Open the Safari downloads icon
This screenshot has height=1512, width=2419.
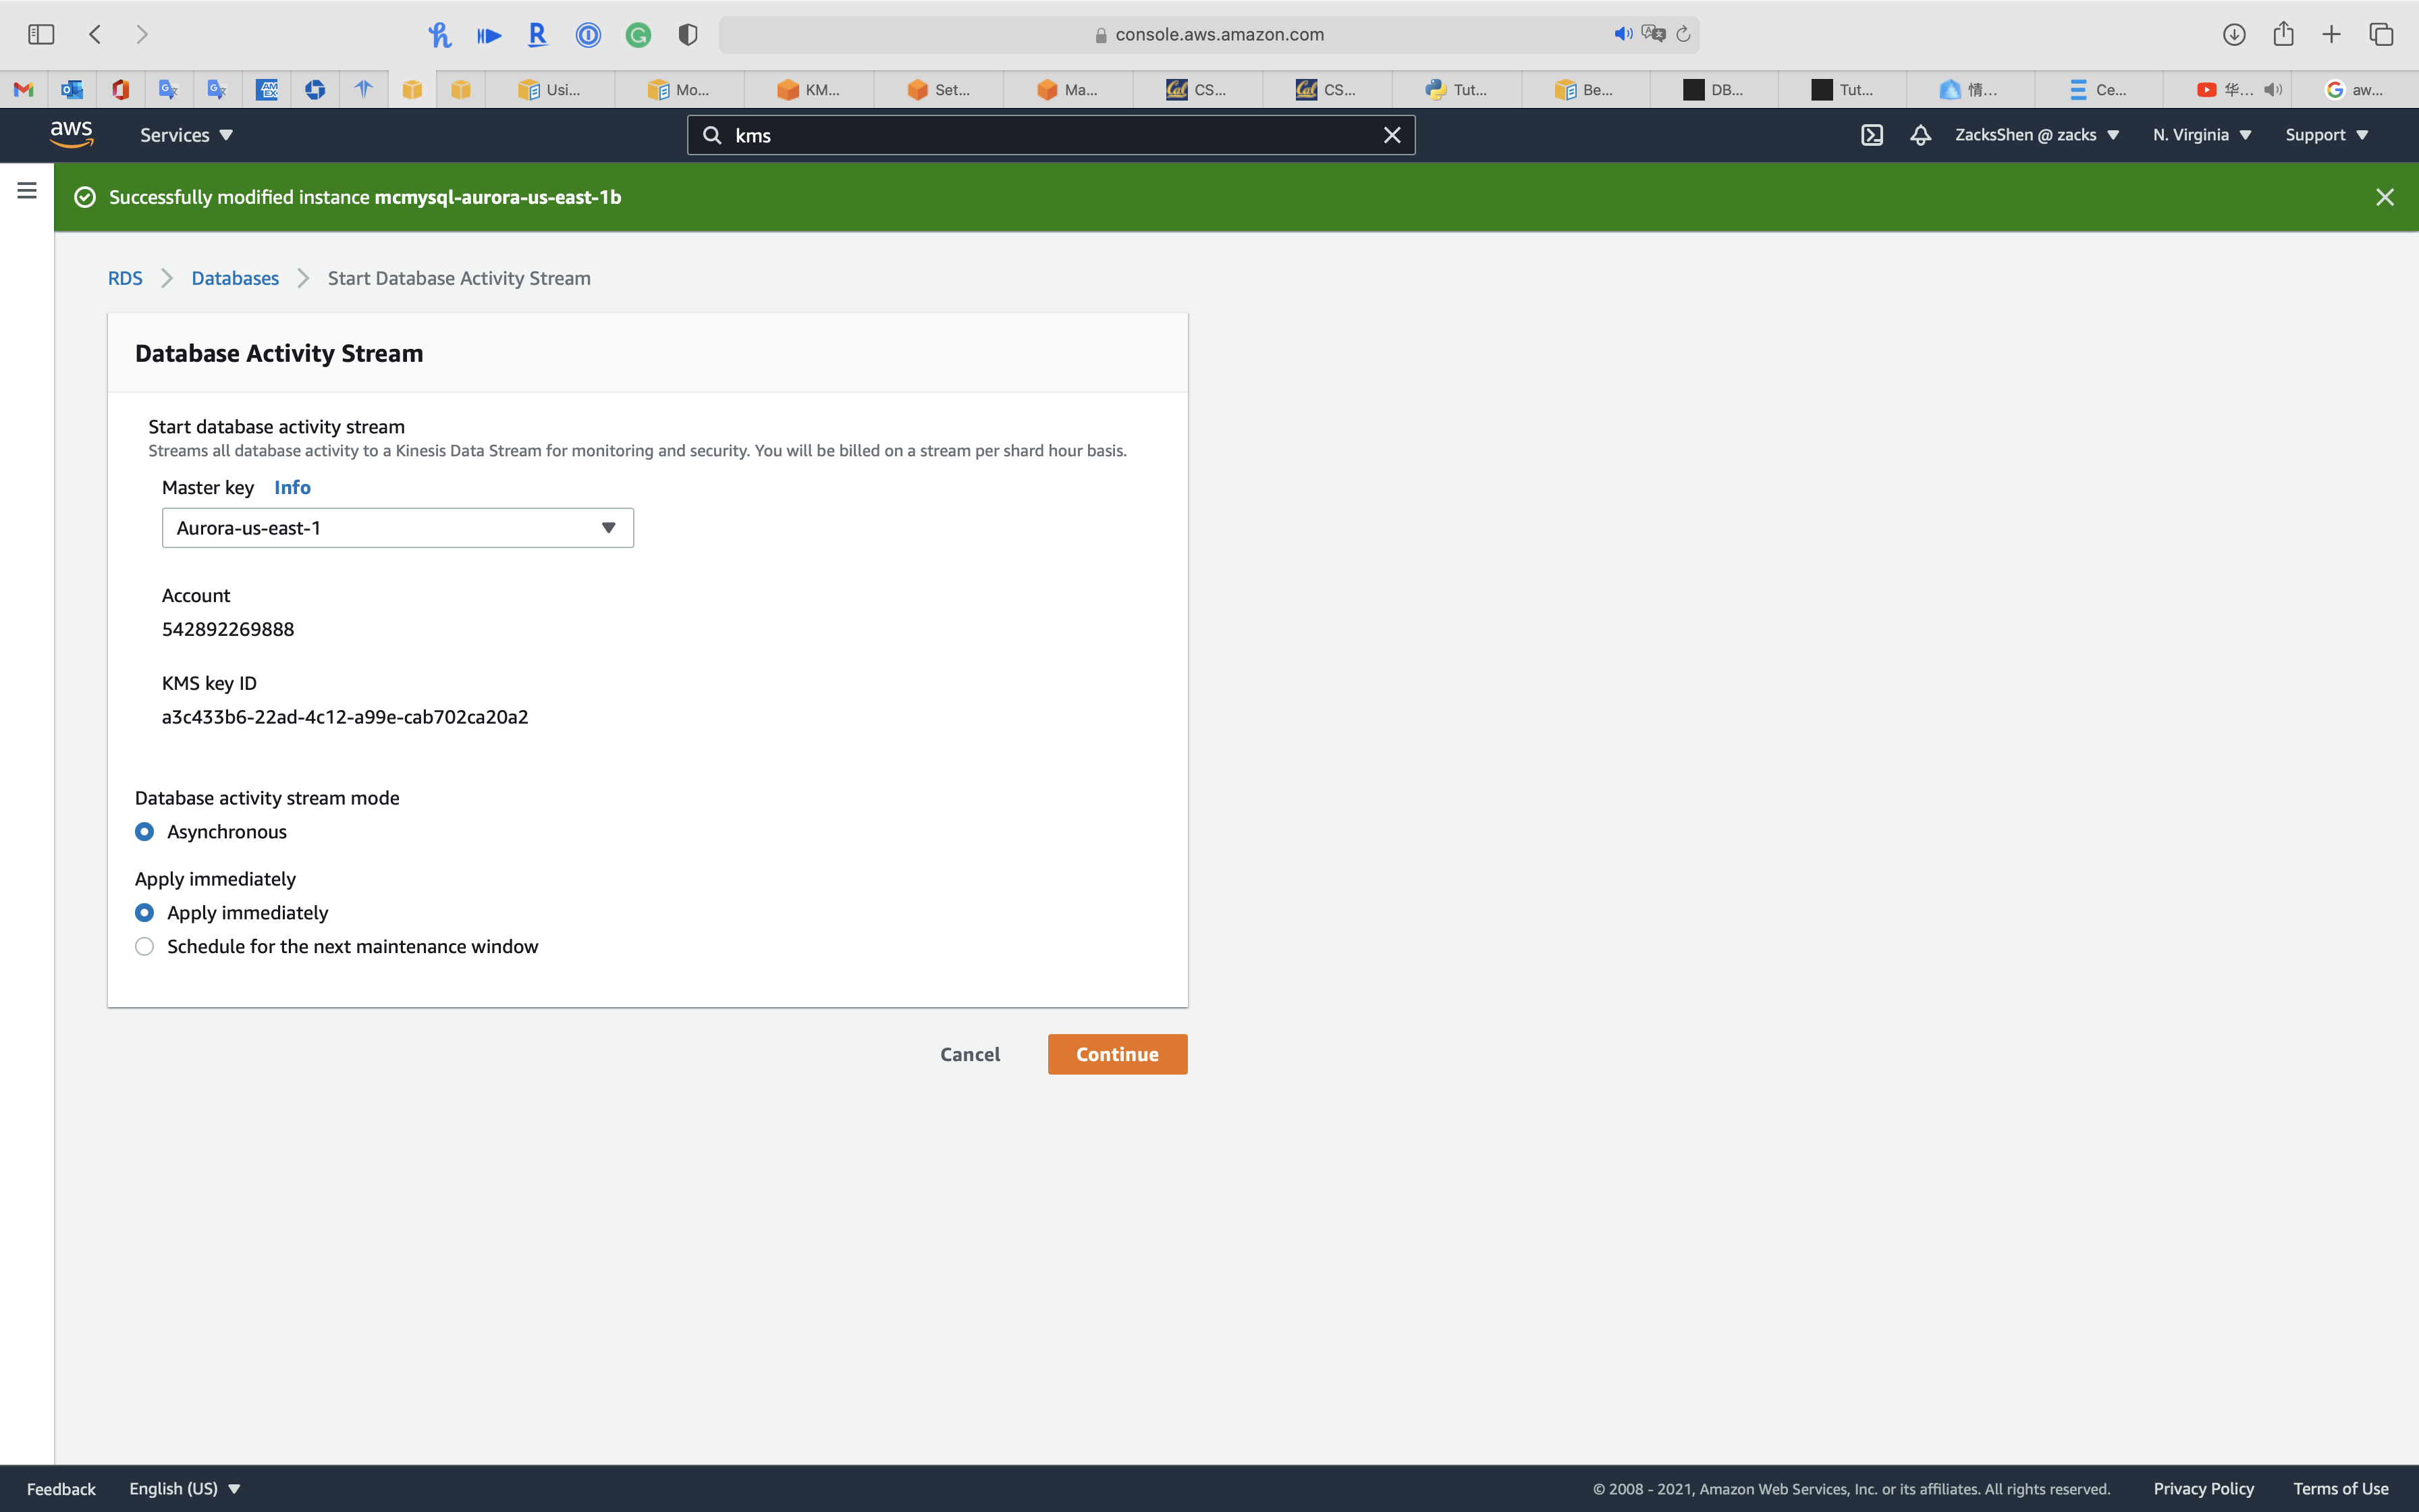click(2234, 34)
